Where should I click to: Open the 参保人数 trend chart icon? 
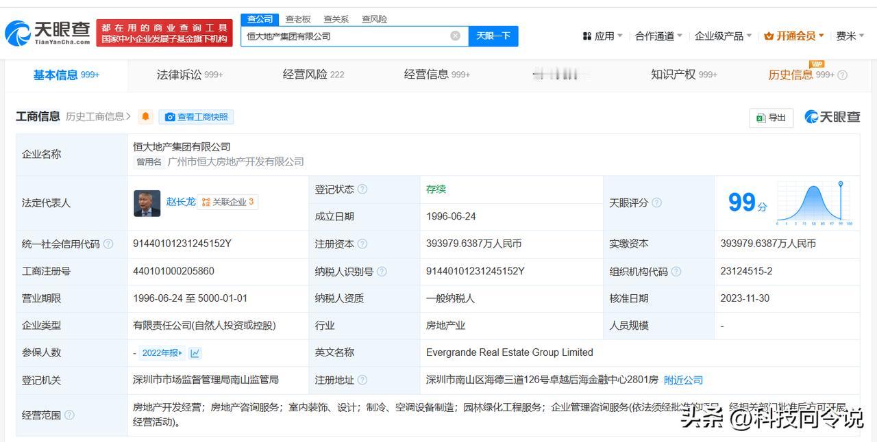pyautogui.click(x=195, y=353)
